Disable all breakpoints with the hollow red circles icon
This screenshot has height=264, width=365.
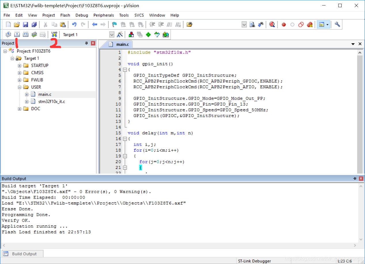pos(301,25)
